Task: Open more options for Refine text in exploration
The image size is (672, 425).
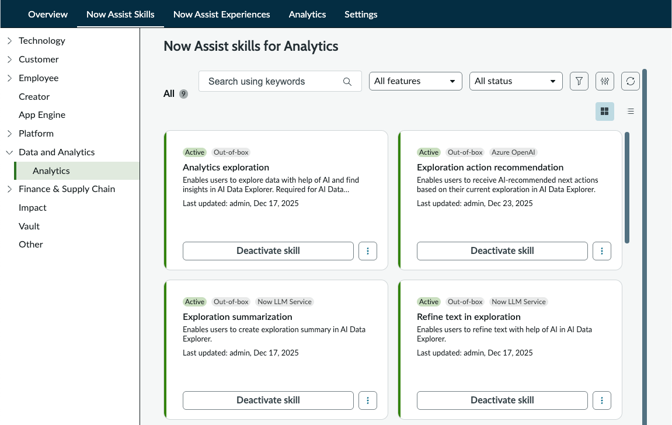Action: click(x=602, y=400)
